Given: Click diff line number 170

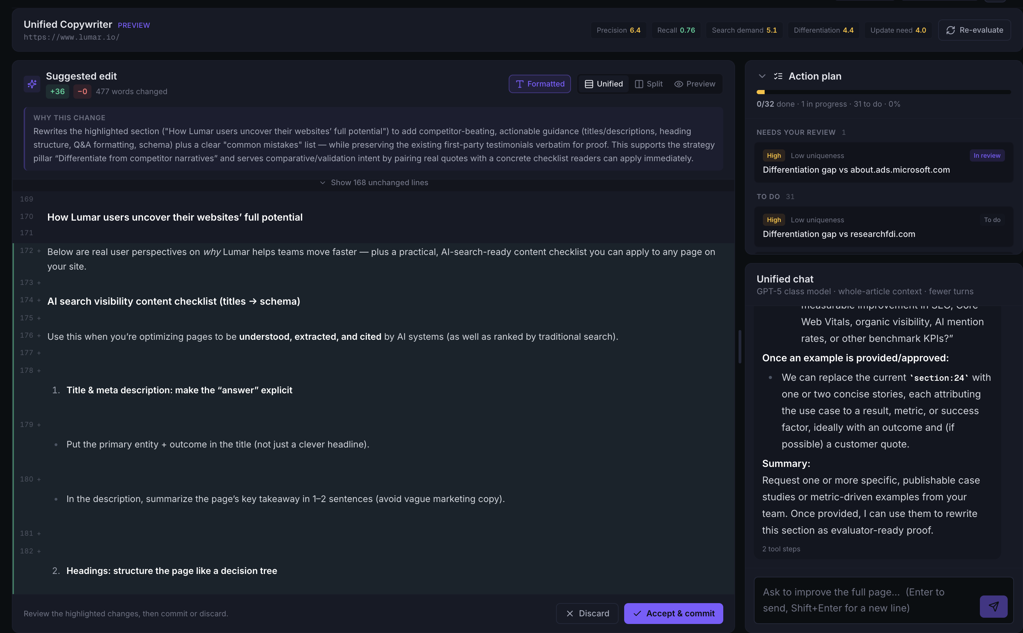Looking at the screenshot, I should [26, 216].
